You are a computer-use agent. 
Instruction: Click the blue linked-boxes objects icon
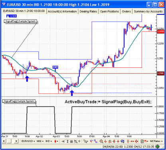(95, 141)
